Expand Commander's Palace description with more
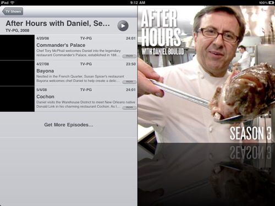275x206 pixels. pos(129,56)
